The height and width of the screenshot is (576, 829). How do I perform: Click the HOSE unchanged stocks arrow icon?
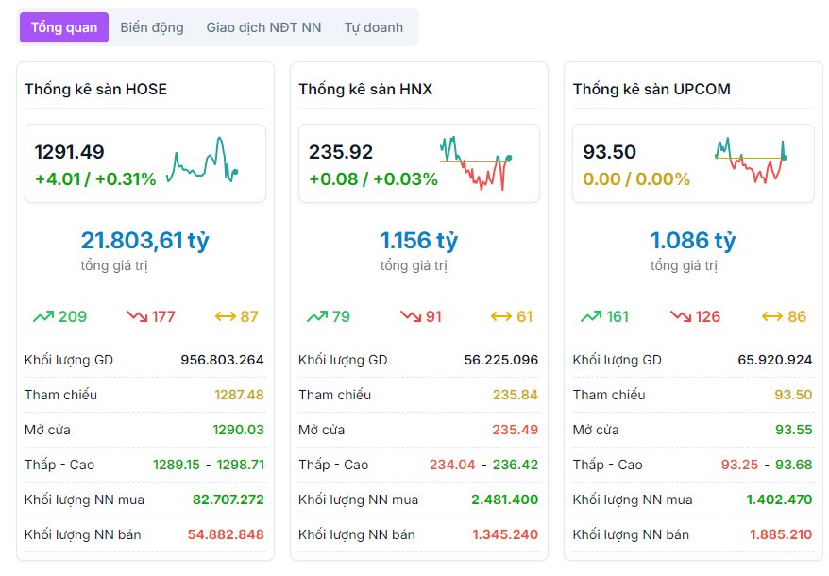coord(225,317)
